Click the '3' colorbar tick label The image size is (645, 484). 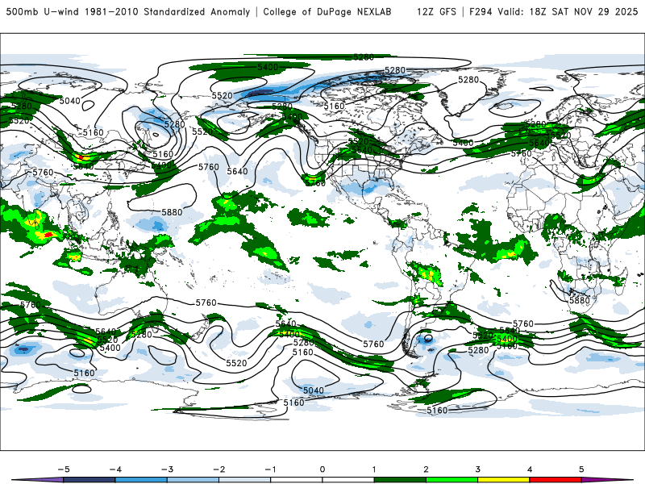[x=477, y=469]
